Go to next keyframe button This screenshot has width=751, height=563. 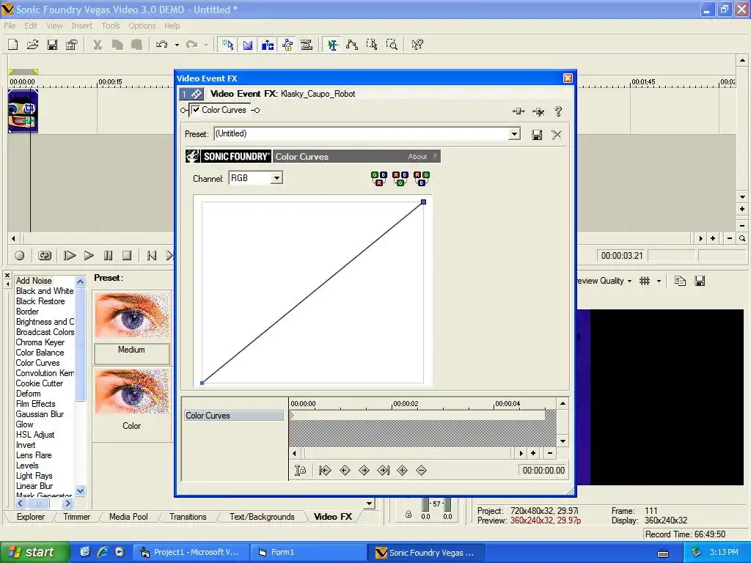tap(364, 471)
